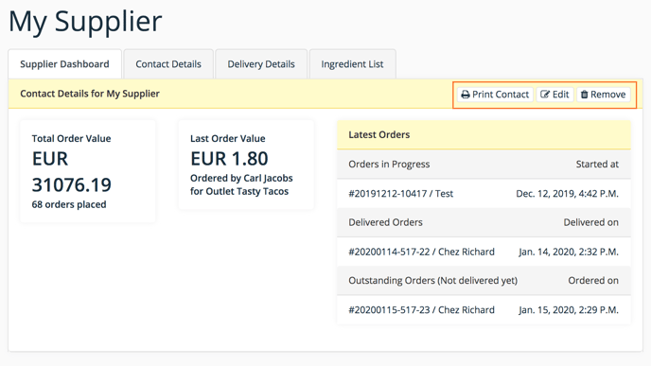Click the printer icon in Print Contact
This screenshot has height=366, width=651.
466,95
